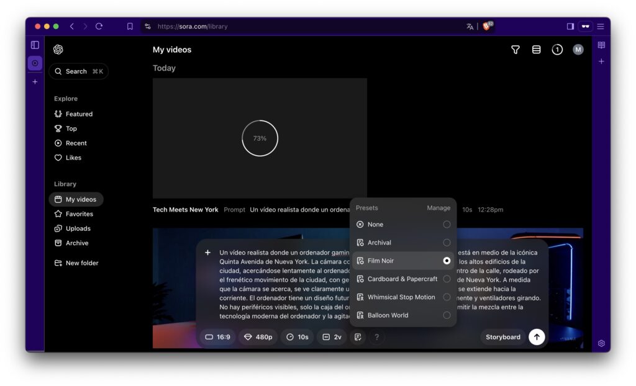
Task: Open the M profile avatar
Action: pyautogui.click(x=578, y=50)
